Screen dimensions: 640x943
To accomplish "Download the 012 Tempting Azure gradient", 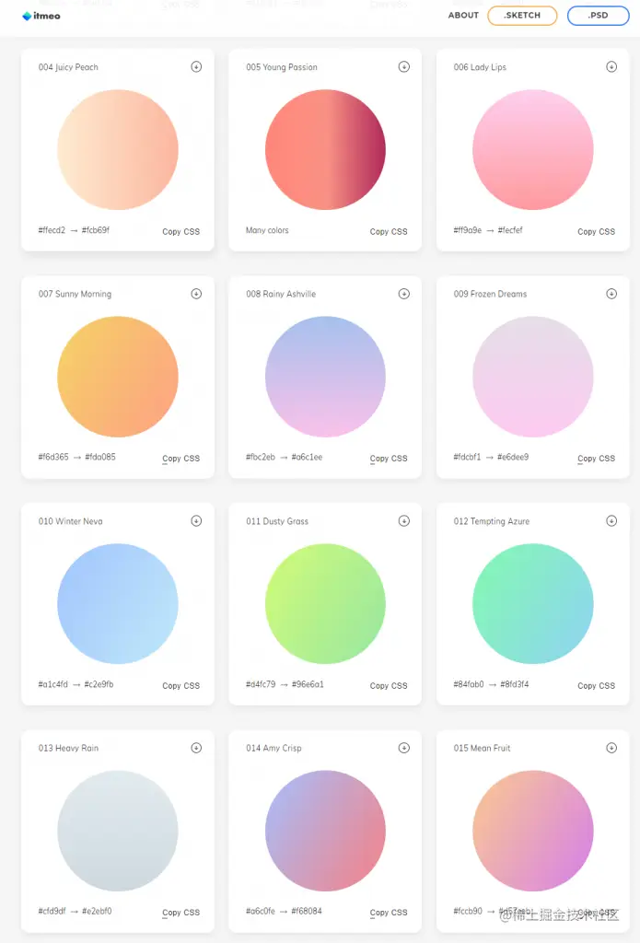I will point(611,521).
